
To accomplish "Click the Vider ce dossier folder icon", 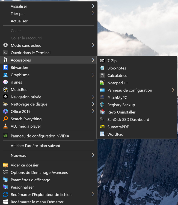I will click(x=5, y=165).
